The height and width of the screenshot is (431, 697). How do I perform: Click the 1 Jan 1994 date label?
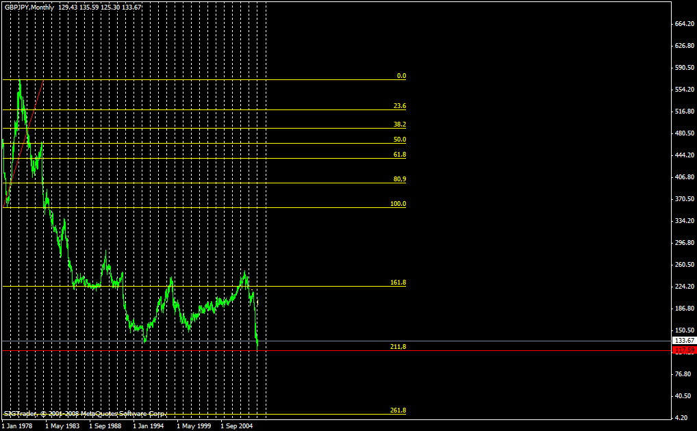(149, 426)
